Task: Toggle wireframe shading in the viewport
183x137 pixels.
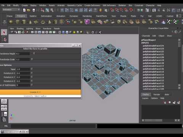Action: 60,32
